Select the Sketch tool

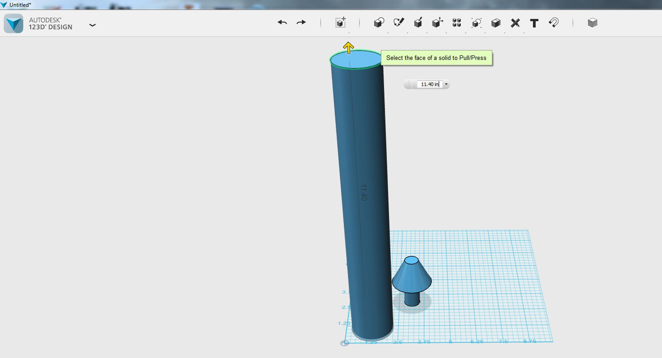click(399, 23)
